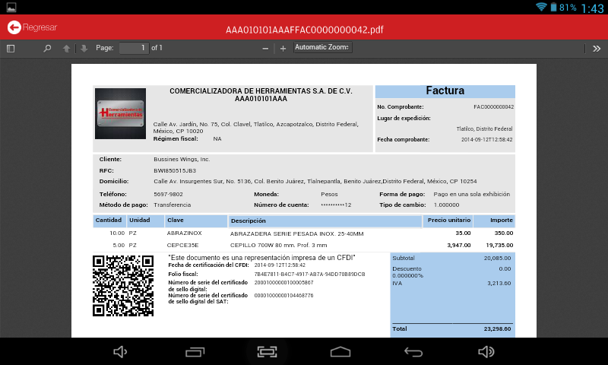Select the ABRAZINOX product key
This screenshot has width=608, height=365.
[184, 233]
